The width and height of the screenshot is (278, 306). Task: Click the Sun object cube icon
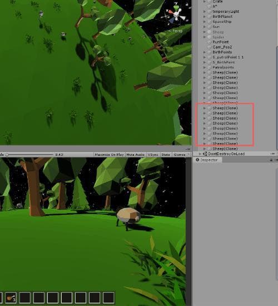coord(209,27)
